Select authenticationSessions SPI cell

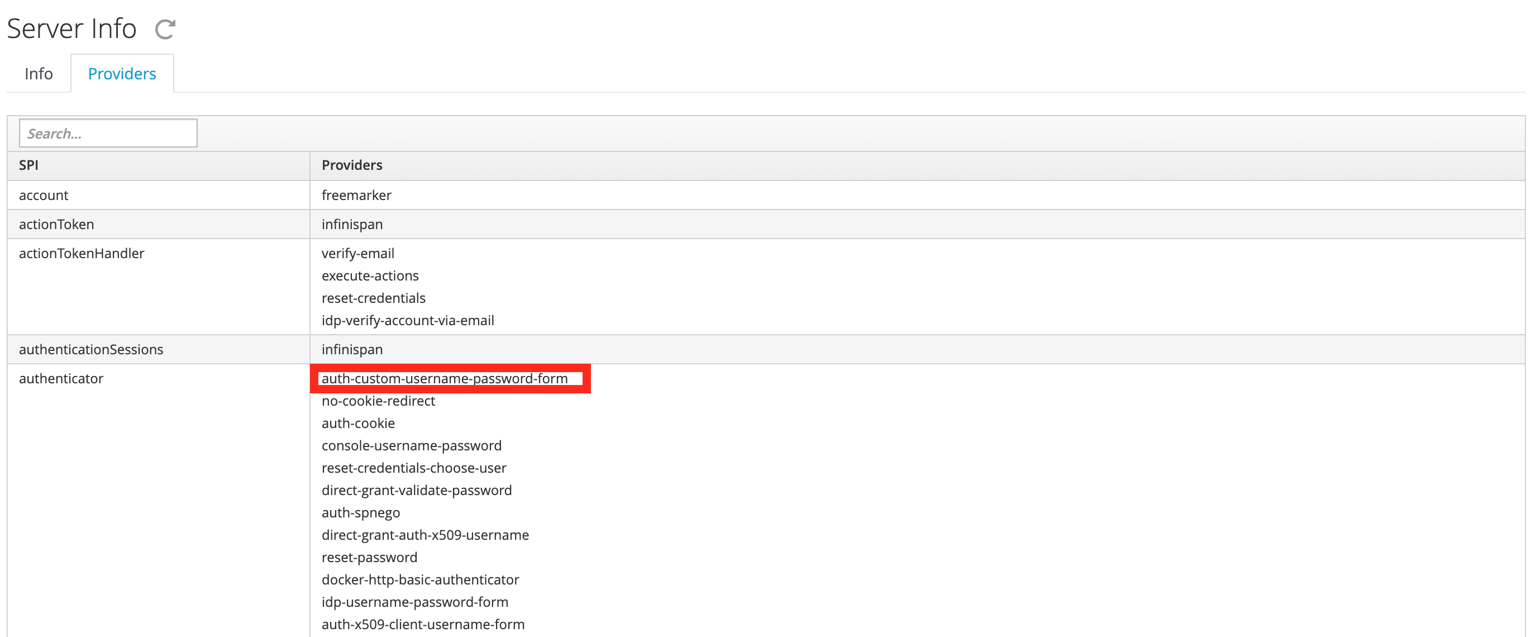[91, 350]
